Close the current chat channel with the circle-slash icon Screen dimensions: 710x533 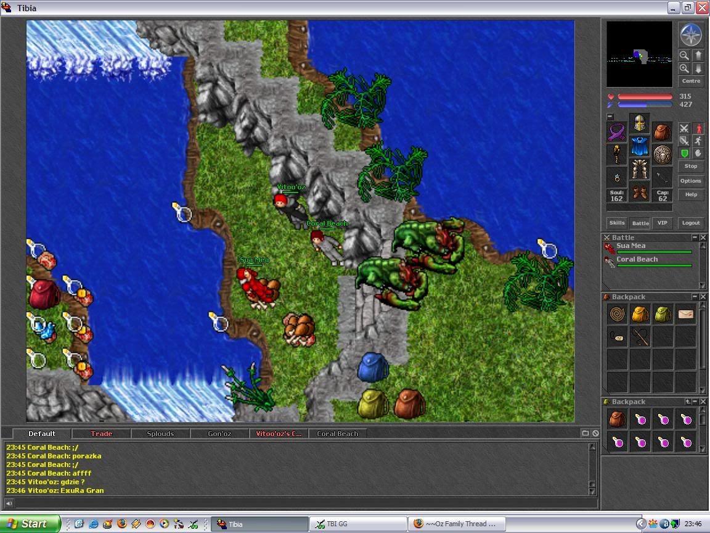click(595, 433)
